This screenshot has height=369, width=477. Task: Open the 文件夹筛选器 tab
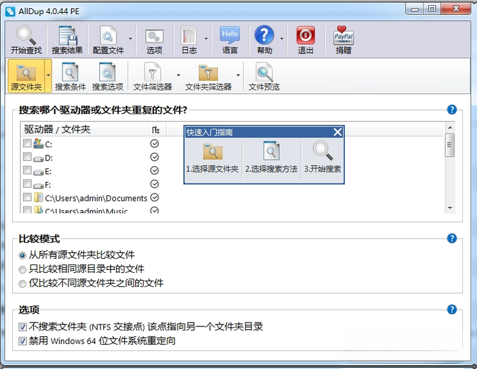pos(208,76)
